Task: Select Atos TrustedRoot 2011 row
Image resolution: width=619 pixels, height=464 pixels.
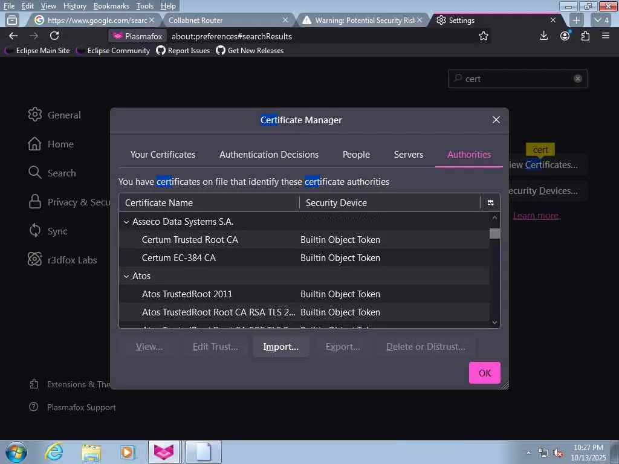Action: pos(304,294)
